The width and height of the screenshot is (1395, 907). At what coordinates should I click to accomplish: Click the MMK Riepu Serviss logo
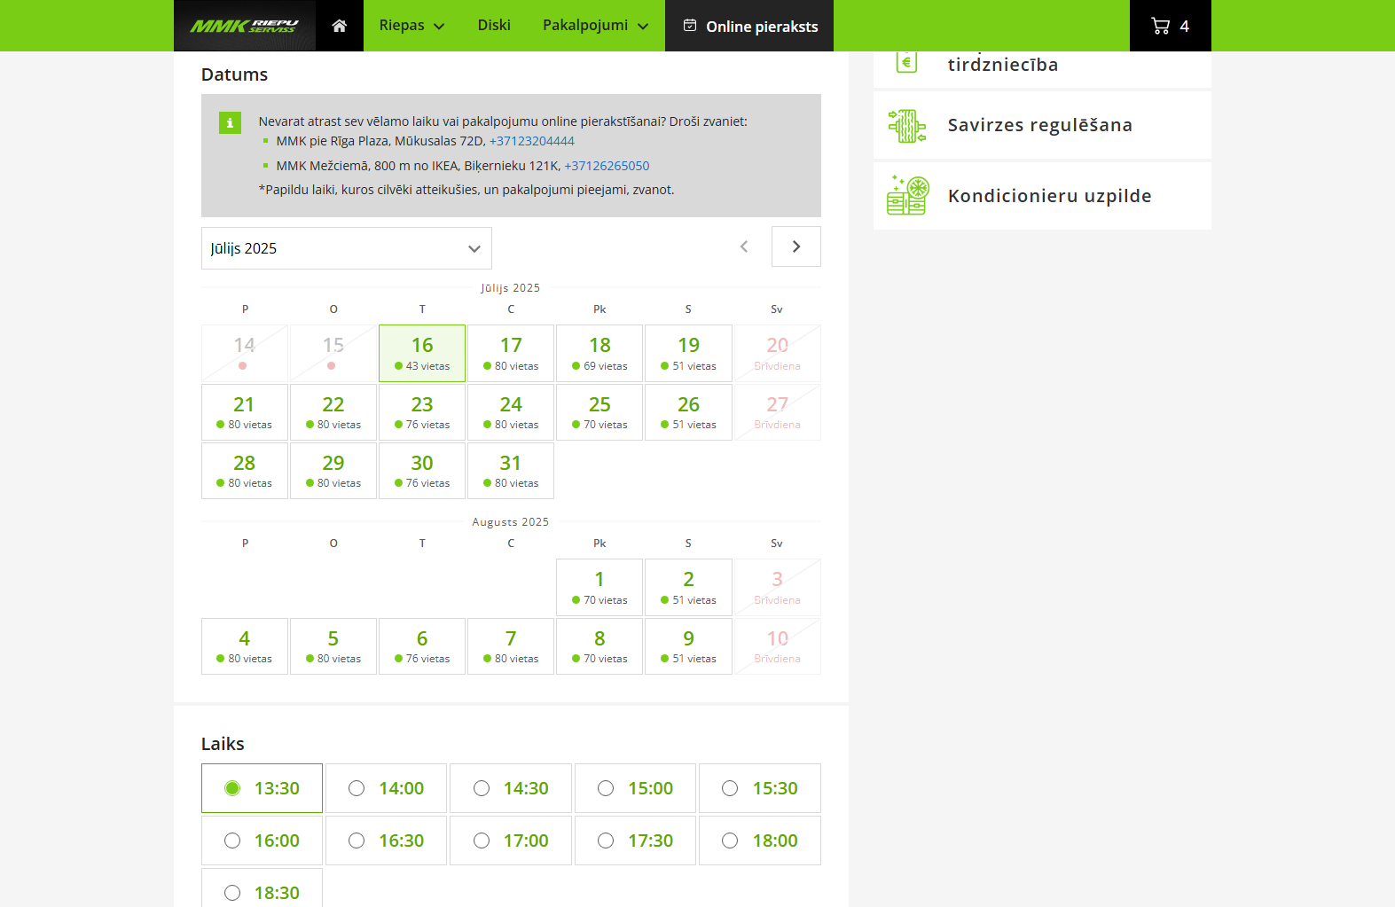point(245,26)
